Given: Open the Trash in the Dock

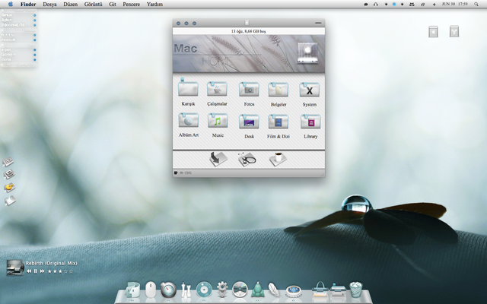Looking at the screenshot, I should click(x=356, y=289).
